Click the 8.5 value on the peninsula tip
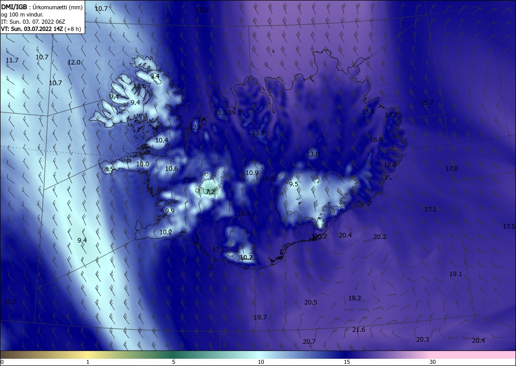The image size is (516, 366). tap(109, 169)
